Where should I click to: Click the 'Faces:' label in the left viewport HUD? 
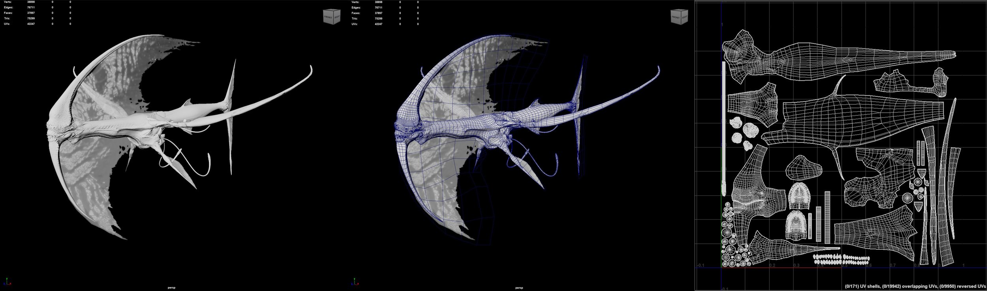click(x=8, y=13)
